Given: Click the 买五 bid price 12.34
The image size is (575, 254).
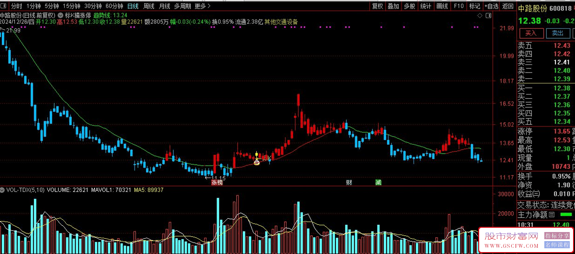Looking at the screenshot, I should click(562, 122).
